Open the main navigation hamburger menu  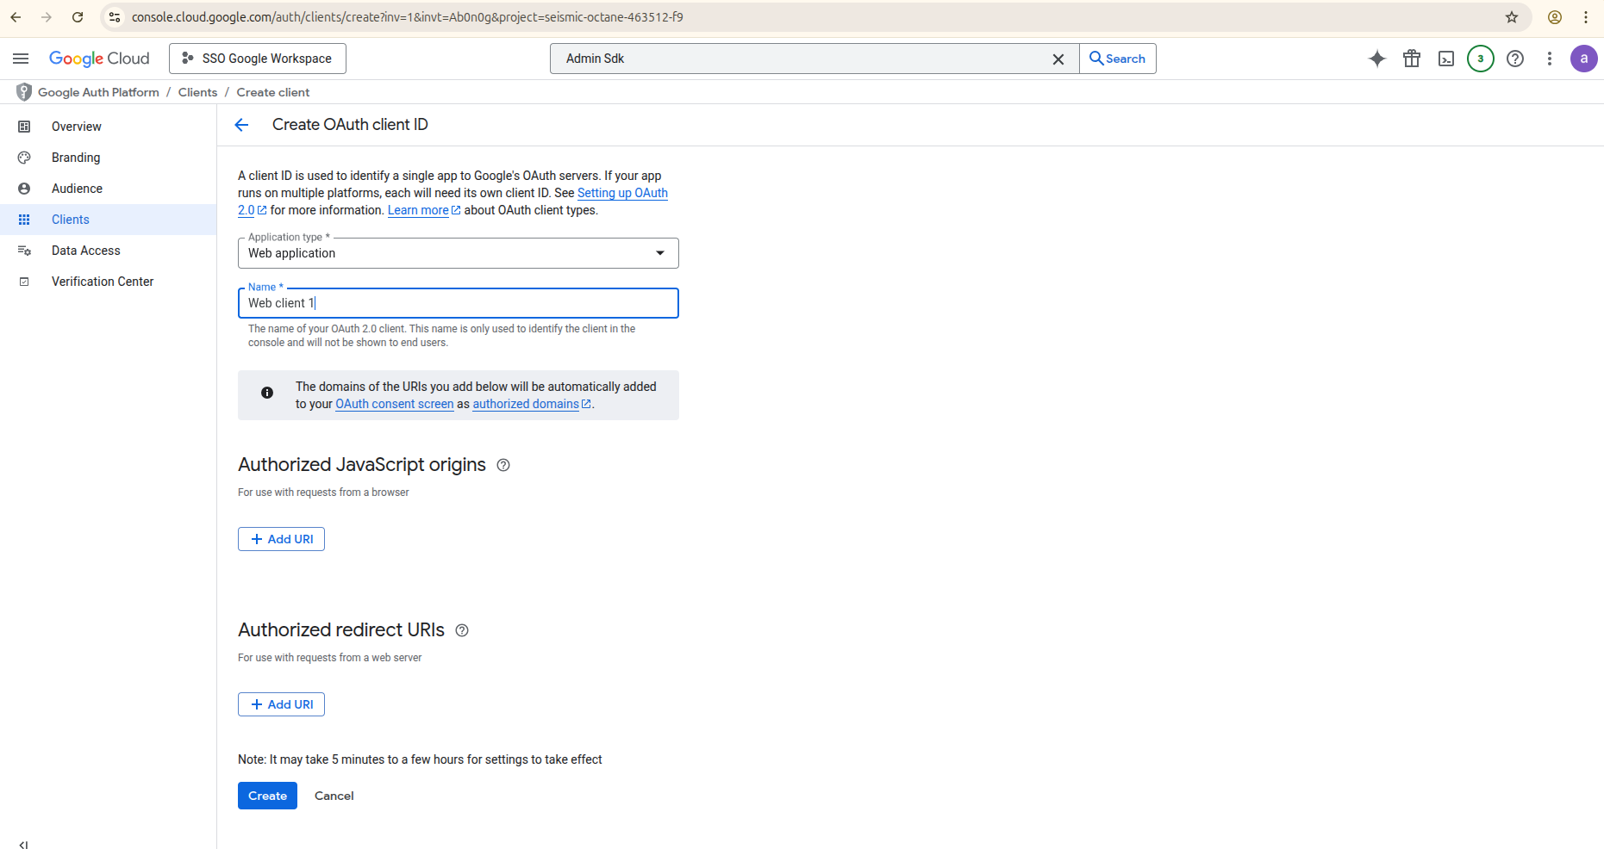(x=21, y=59)
